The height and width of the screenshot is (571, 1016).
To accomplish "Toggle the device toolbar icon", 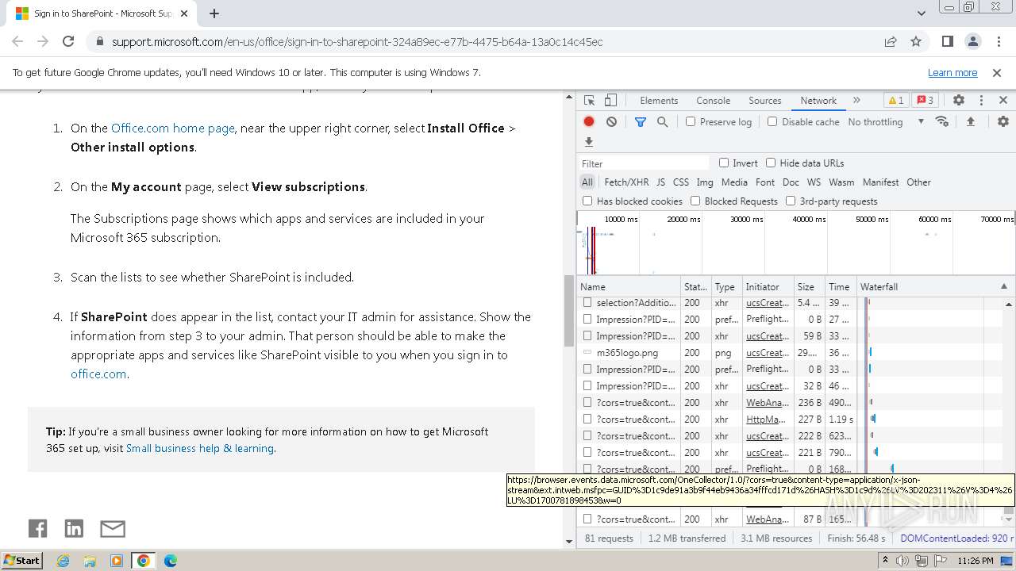I will (x=610, y=101).
